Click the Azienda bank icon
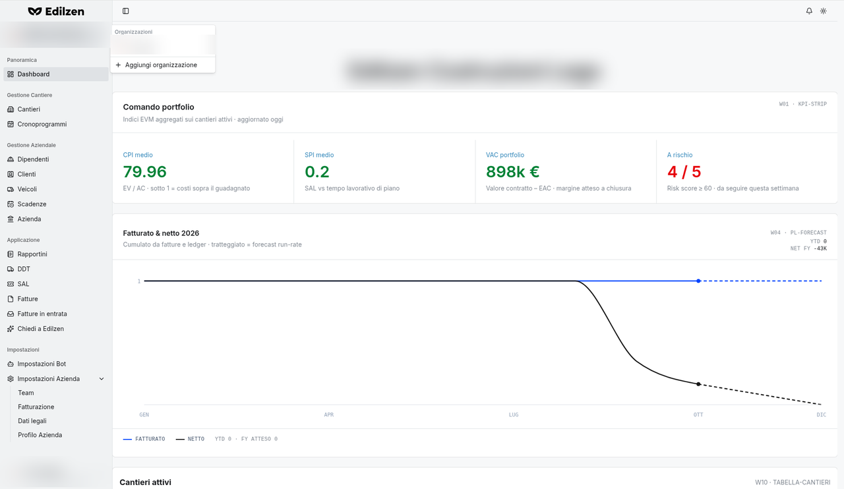 pos(11,219)
